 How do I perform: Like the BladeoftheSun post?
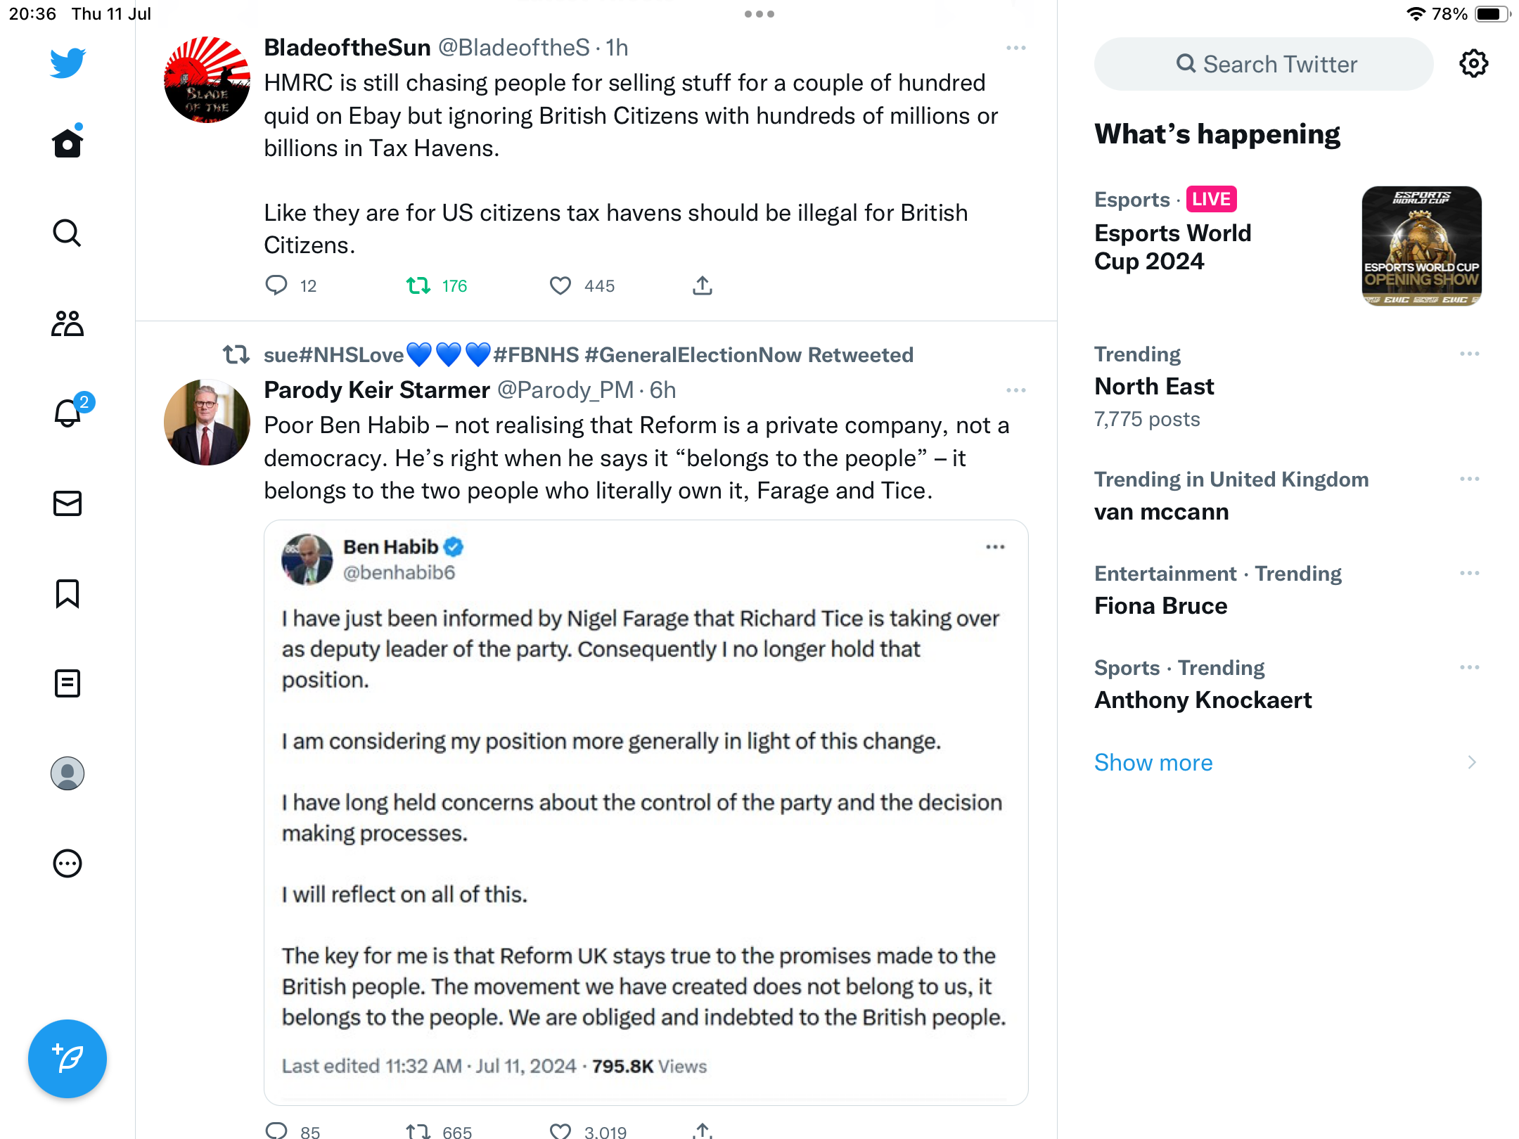click(x=560, y=286)
